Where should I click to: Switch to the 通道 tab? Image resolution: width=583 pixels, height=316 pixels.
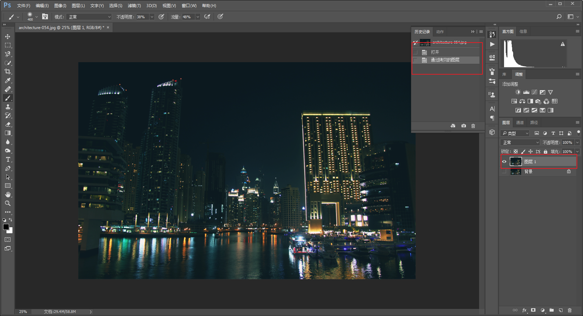520,123
